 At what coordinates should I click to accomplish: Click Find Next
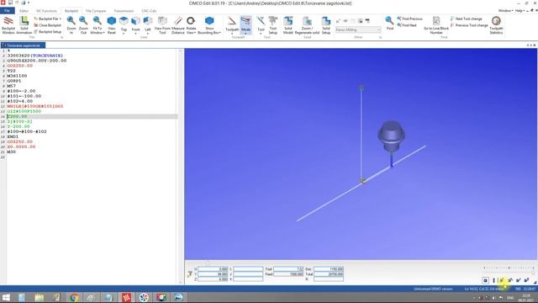(407, 25)
